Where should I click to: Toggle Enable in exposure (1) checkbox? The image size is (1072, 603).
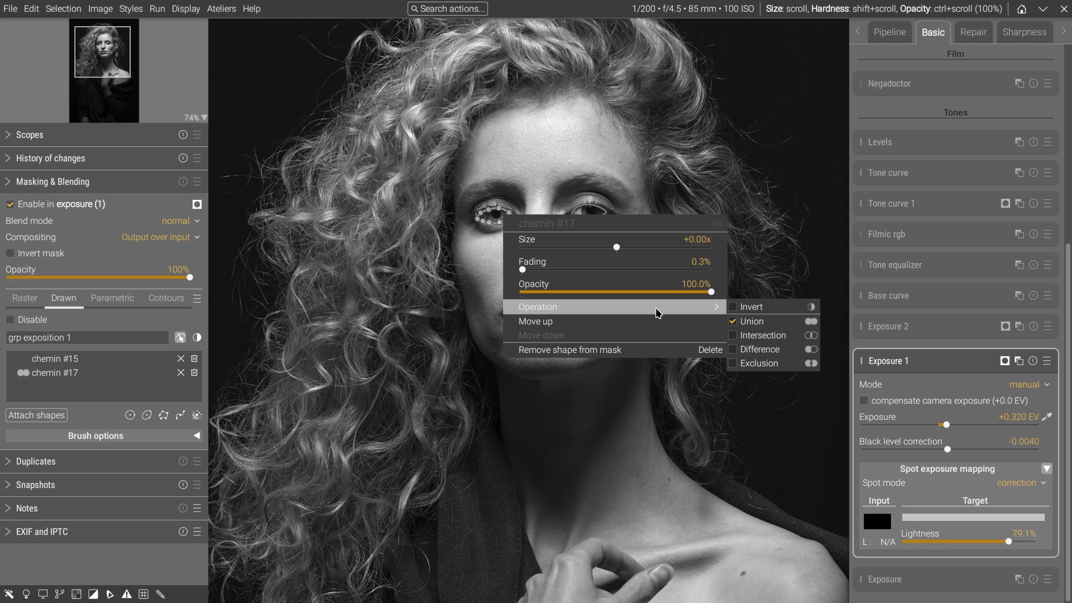pyautogui.click(x=10, y=204)
